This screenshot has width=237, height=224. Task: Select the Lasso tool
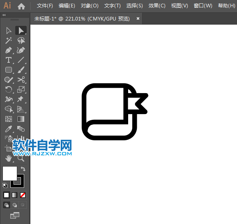21,41
